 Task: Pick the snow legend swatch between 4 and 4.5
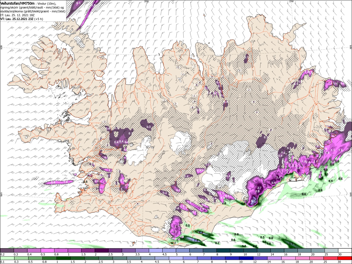coord(156,251)
